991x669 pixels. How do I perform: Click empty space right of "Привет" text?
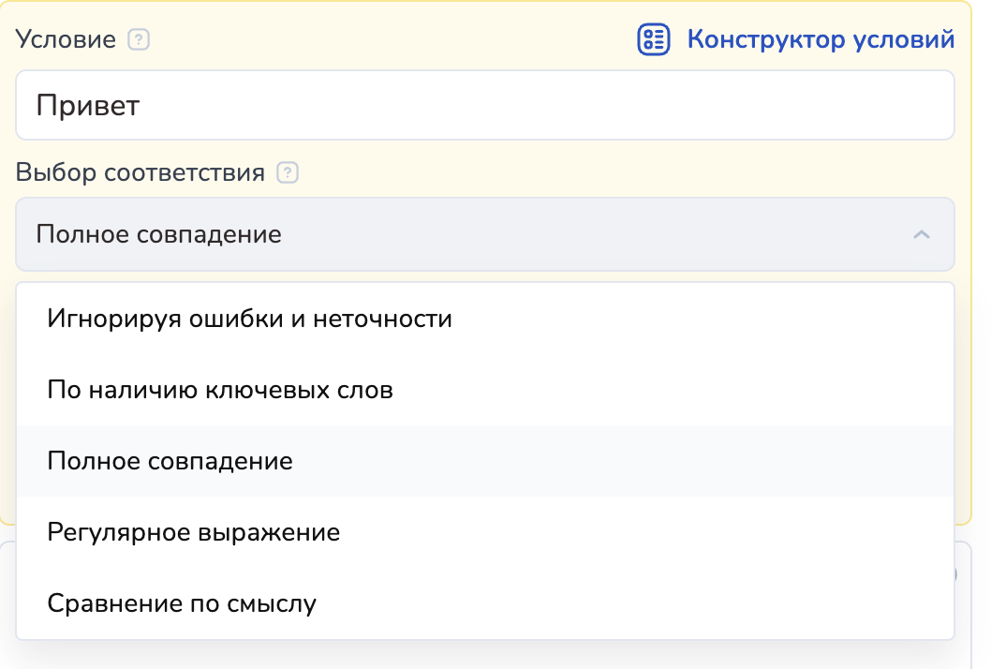[562, 105]
